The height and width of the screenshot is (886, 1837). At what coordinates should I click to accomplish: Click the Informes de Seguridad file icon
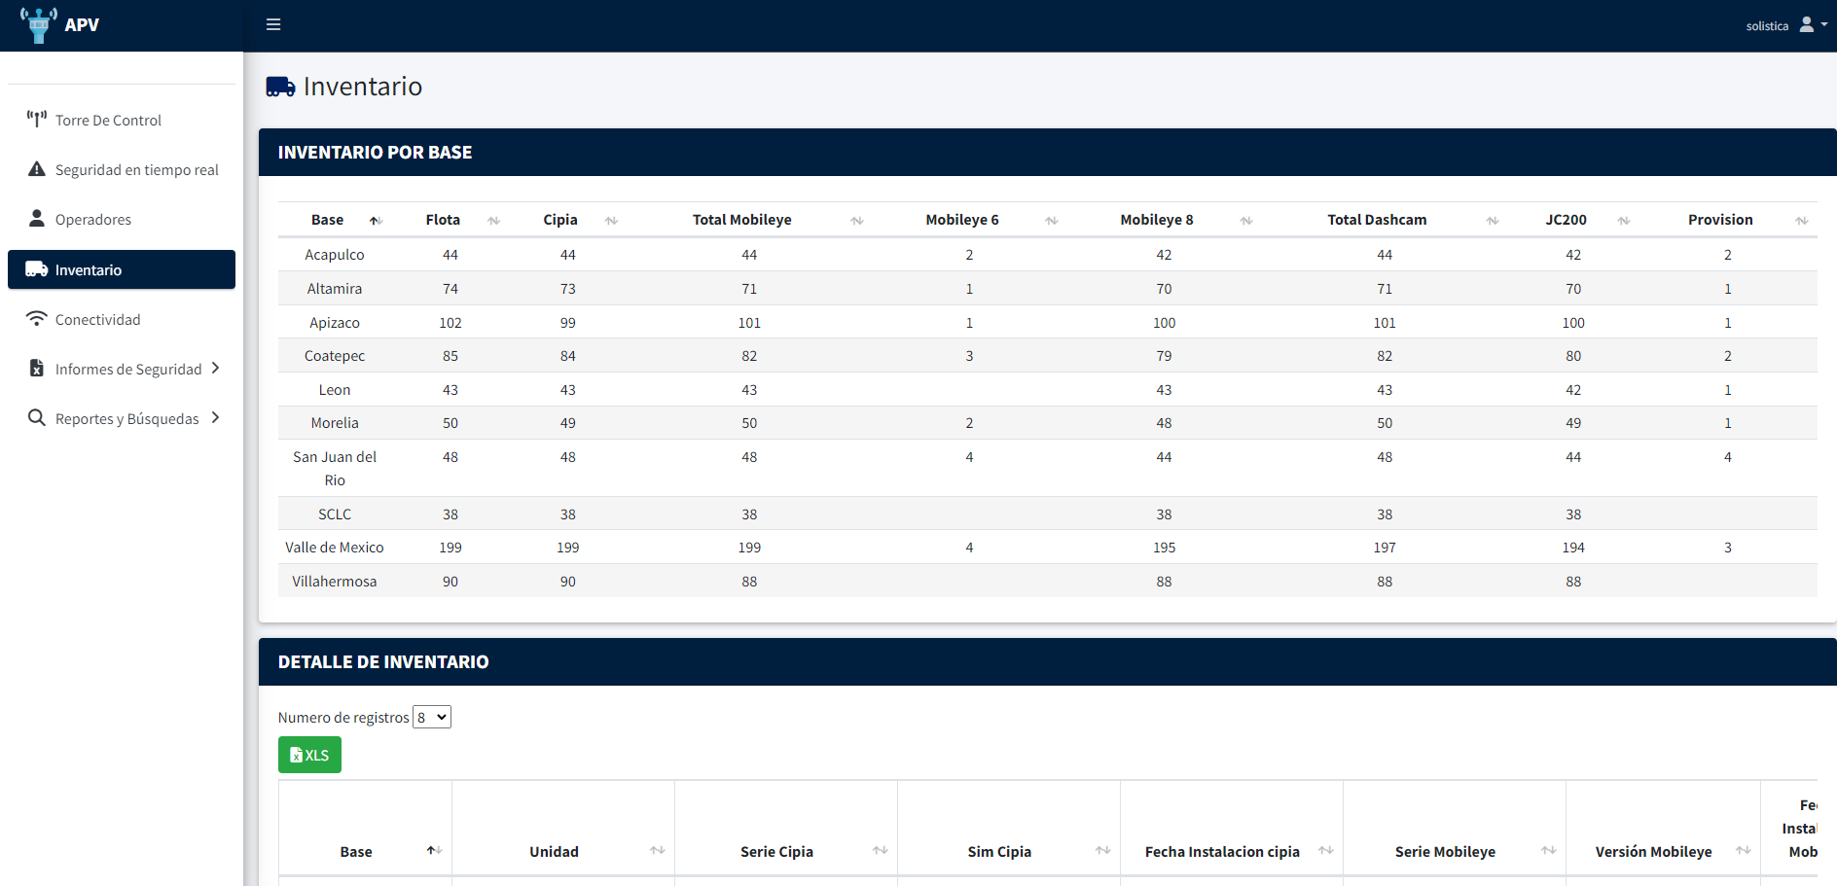coord(37,368)
